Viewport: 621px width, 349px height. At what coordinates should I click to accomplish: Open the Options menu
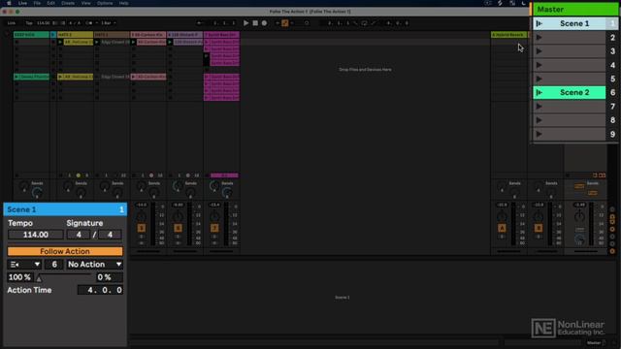coord(105,3)
